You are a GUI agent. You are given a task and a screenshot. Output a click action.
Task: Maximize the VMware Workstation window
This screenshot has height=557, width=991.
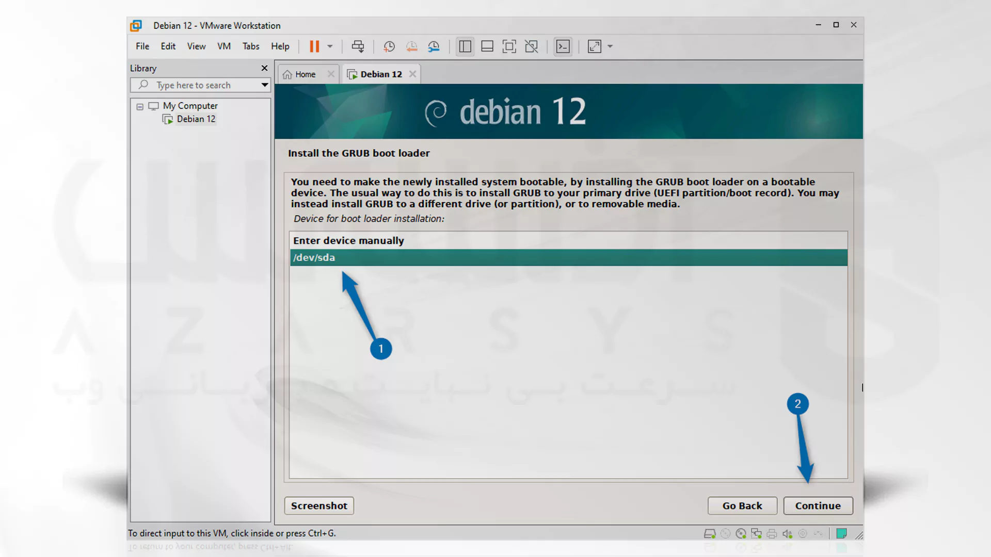(836, 25)
